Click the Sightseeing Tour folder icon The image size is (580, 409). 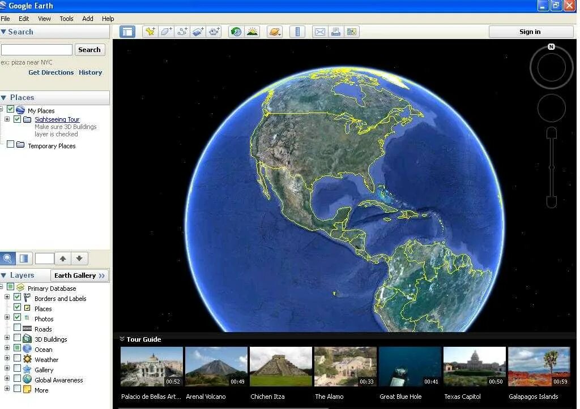[x=27, y=119]
